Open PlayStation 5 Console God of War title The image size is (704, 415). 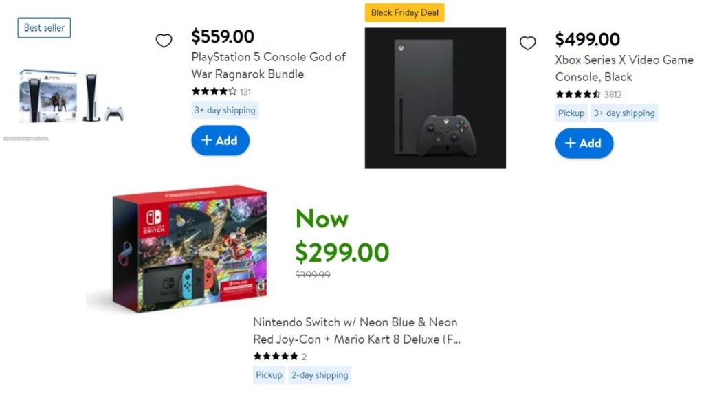tap(268, 65)
